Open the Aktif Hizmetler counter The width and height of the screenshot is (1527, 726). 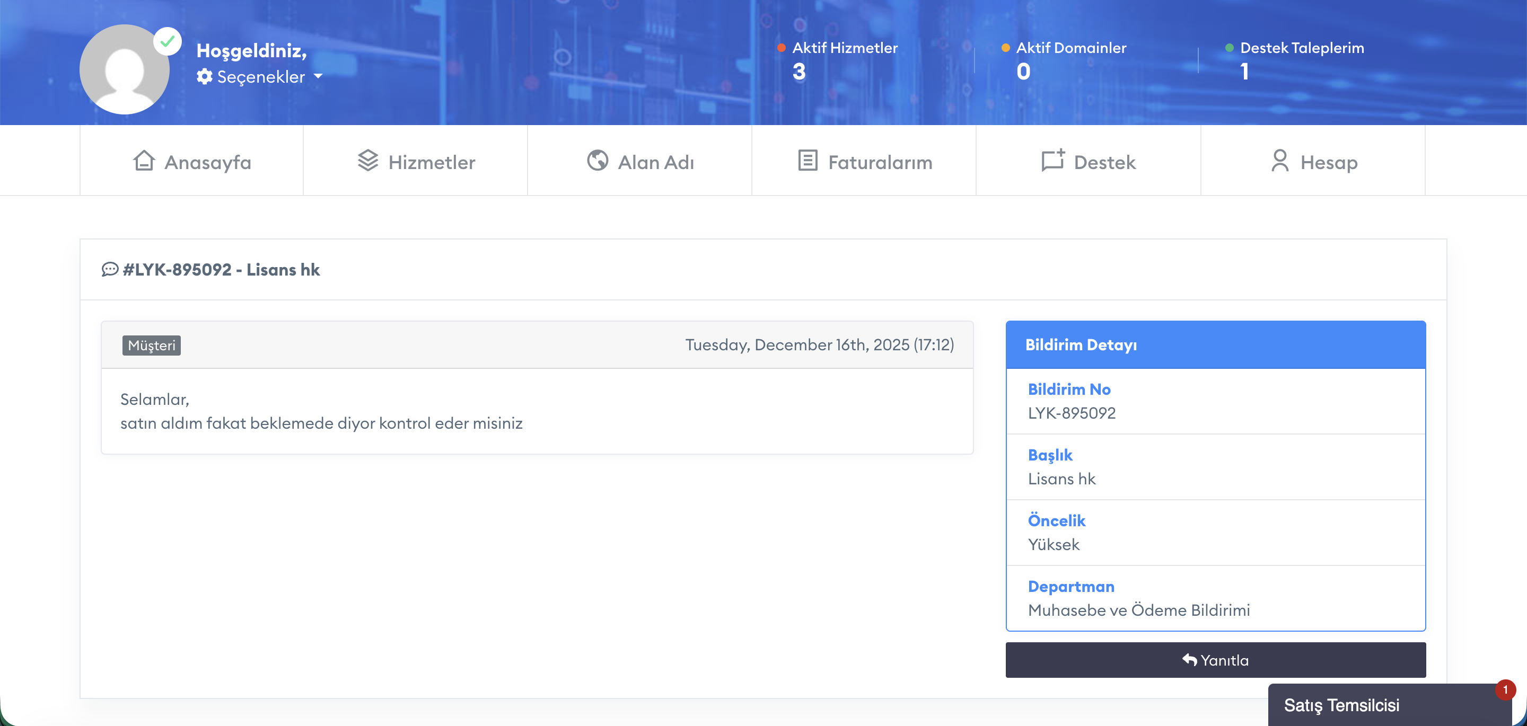(838, 60)
